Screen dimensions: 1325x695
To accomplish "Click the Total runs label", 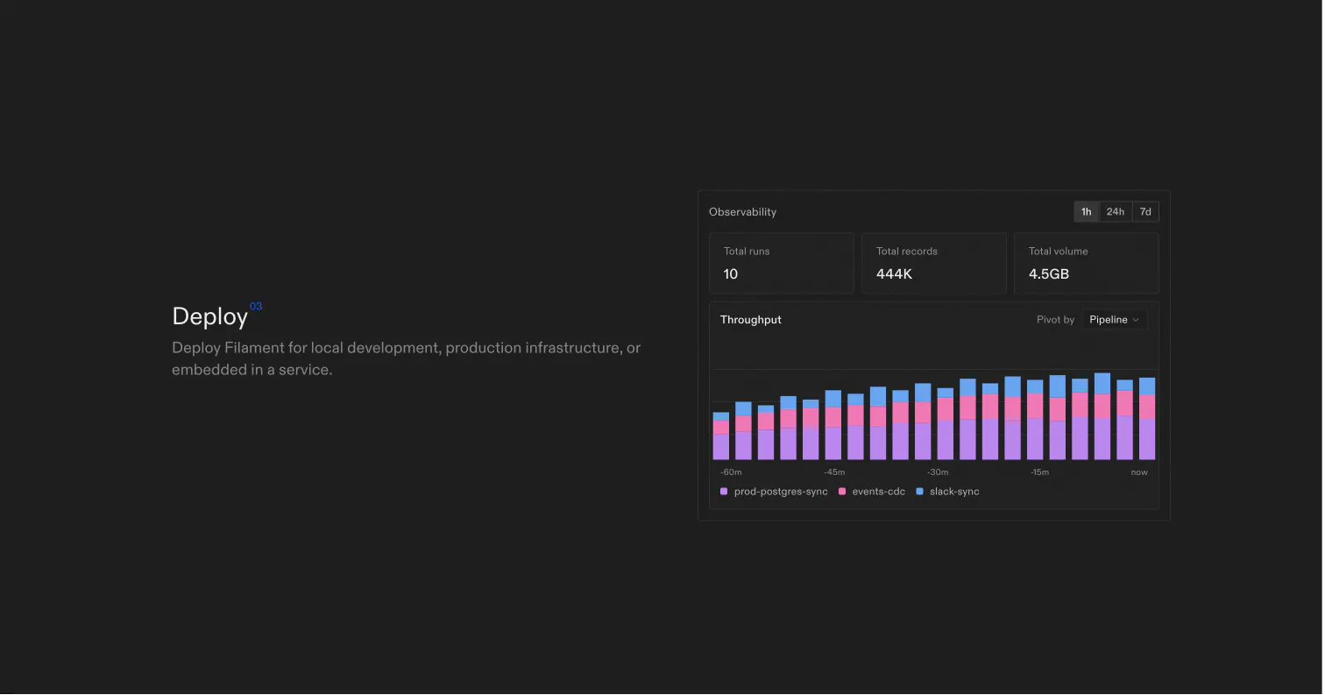I will (x=747, y=252).
